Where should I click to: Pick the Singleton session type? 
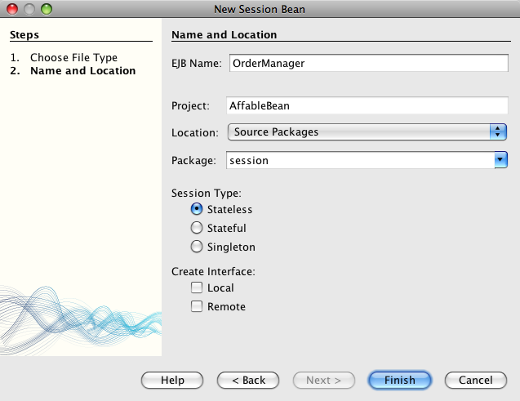[197, 247]
